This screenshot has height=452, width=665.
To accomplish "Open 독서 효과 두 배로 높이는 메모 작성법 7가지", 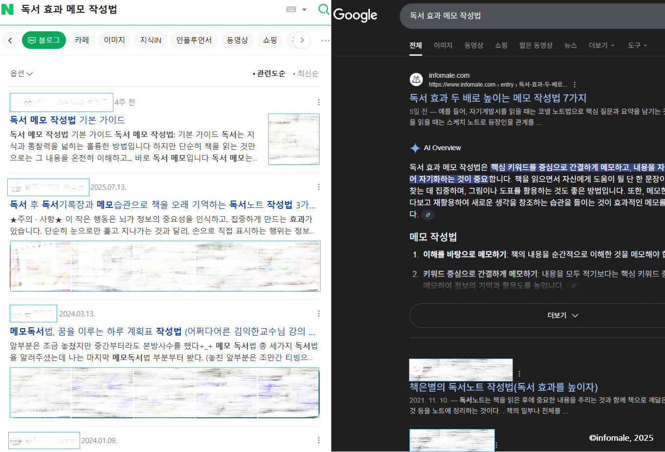I will pos(498,98).
